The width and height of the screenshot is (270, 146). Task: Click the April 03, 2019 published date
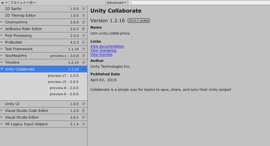click(103, 80)
